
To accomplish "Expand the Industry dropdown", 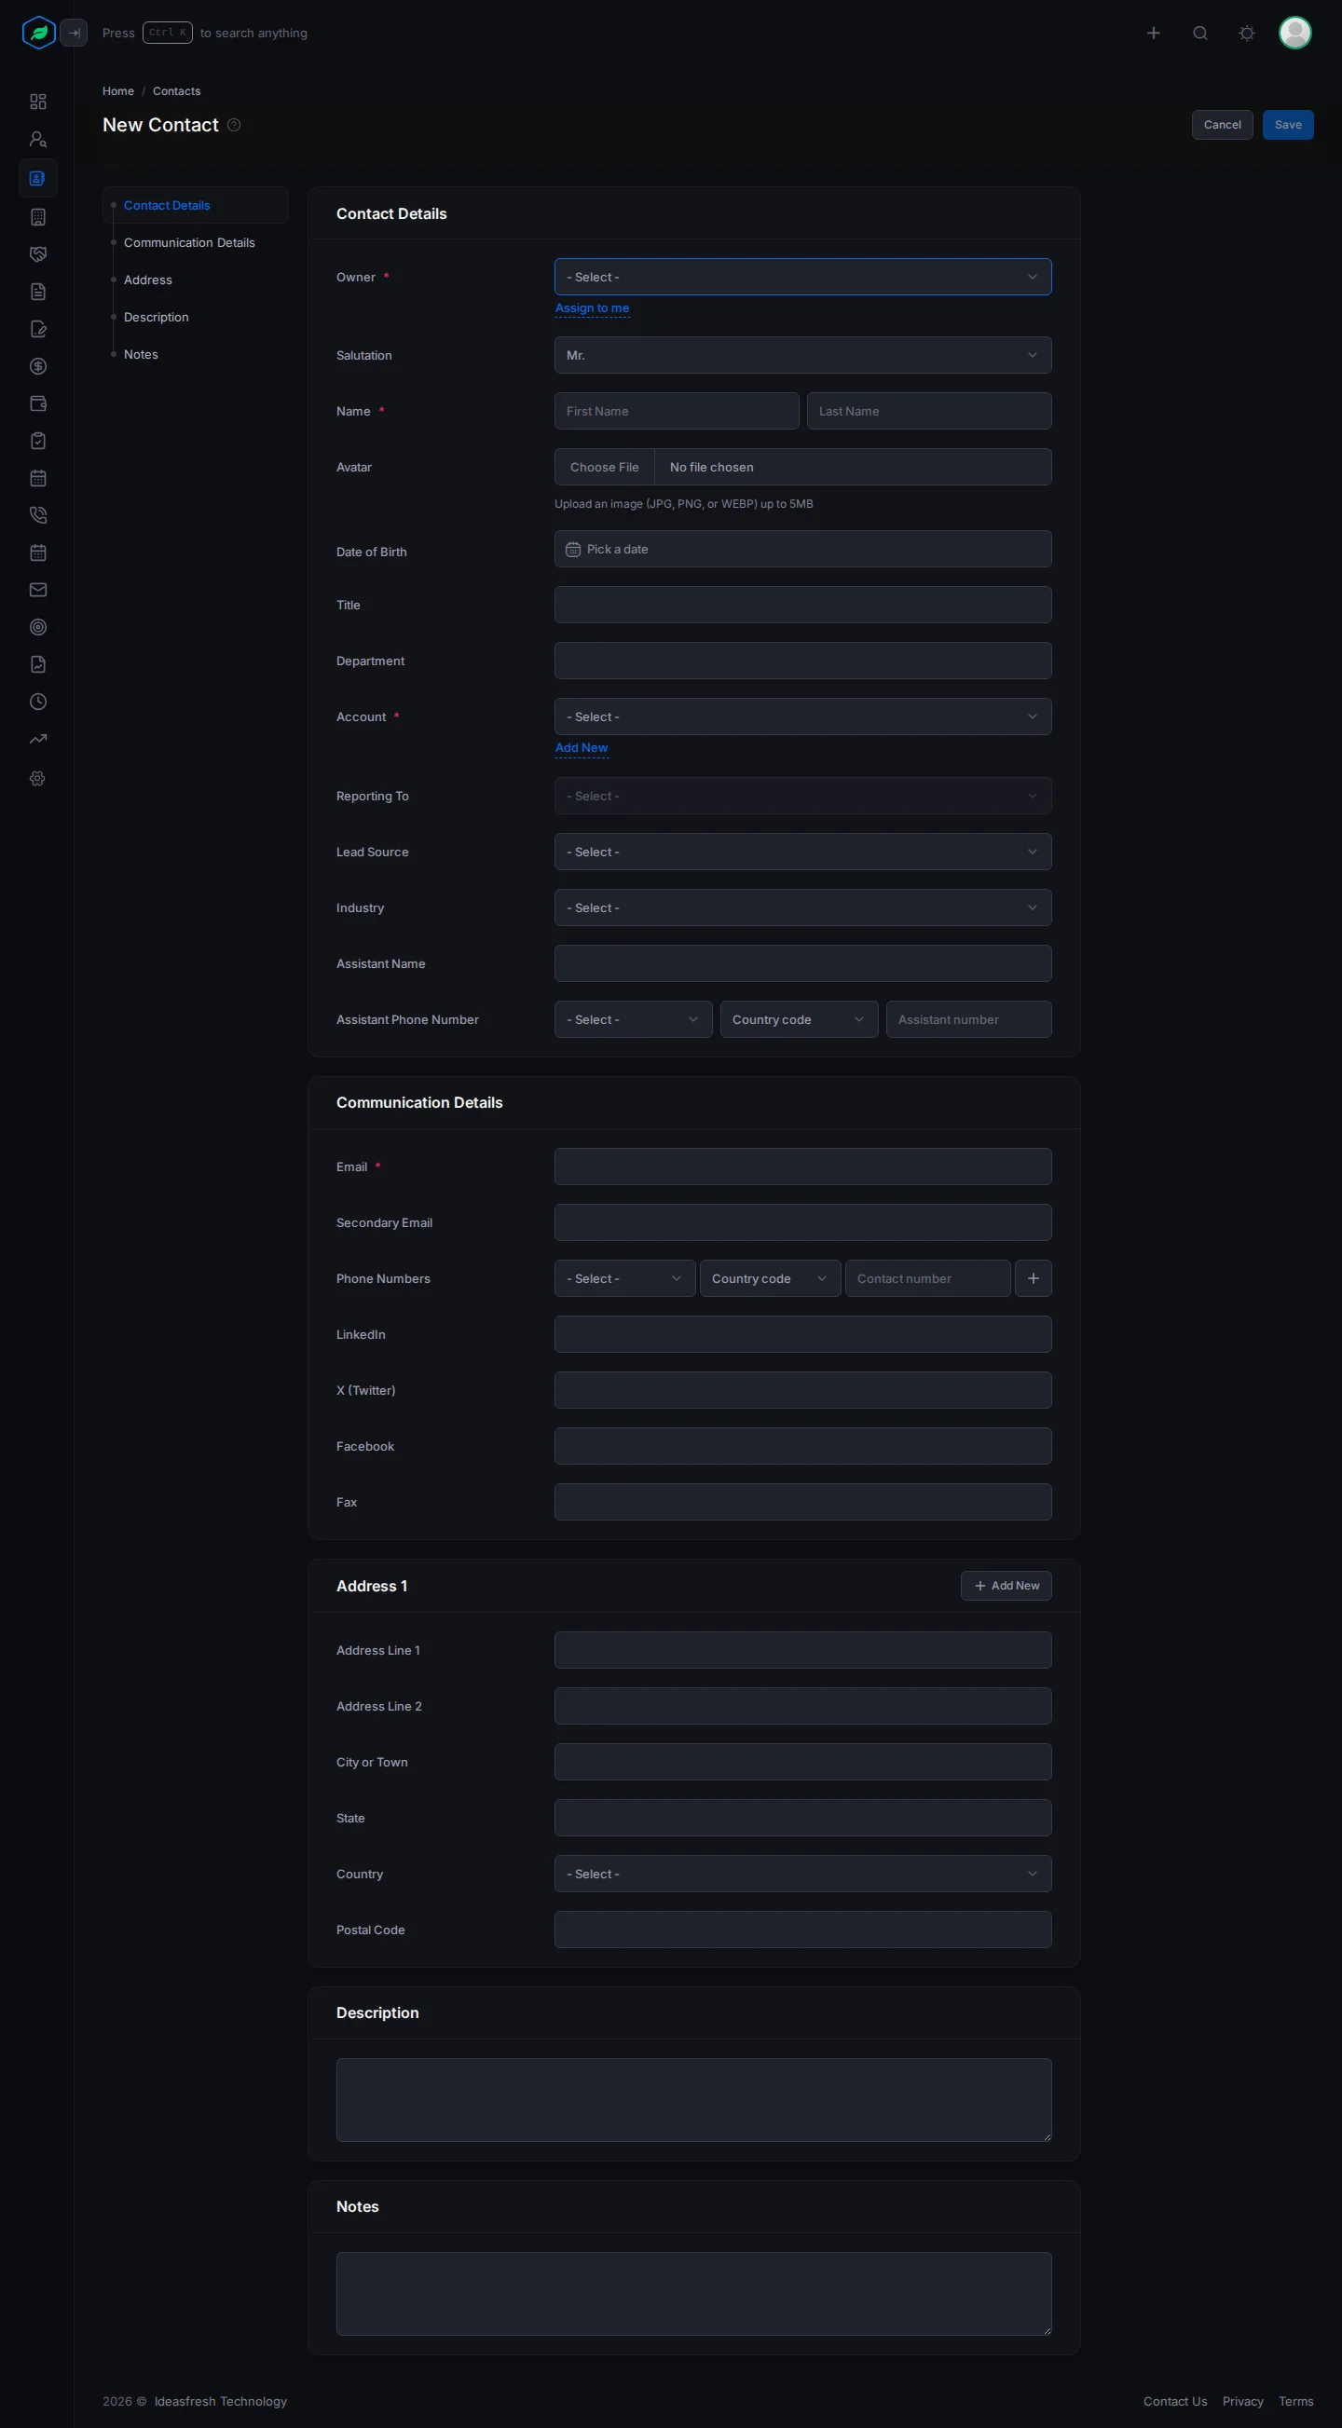I will point(802,907).
